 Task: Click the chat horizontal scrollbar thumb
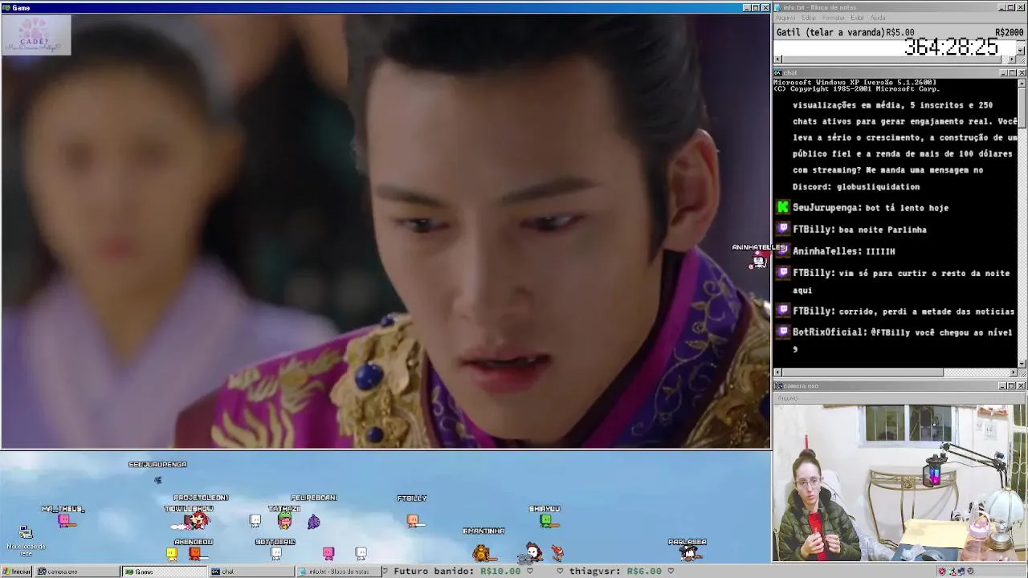863,372
